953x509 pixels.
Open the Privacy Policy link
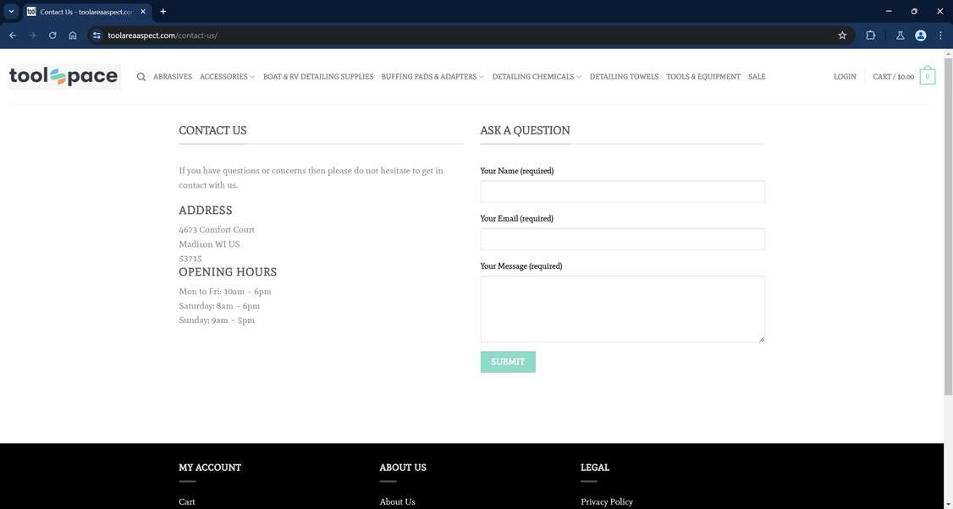(x=607, y=501)
